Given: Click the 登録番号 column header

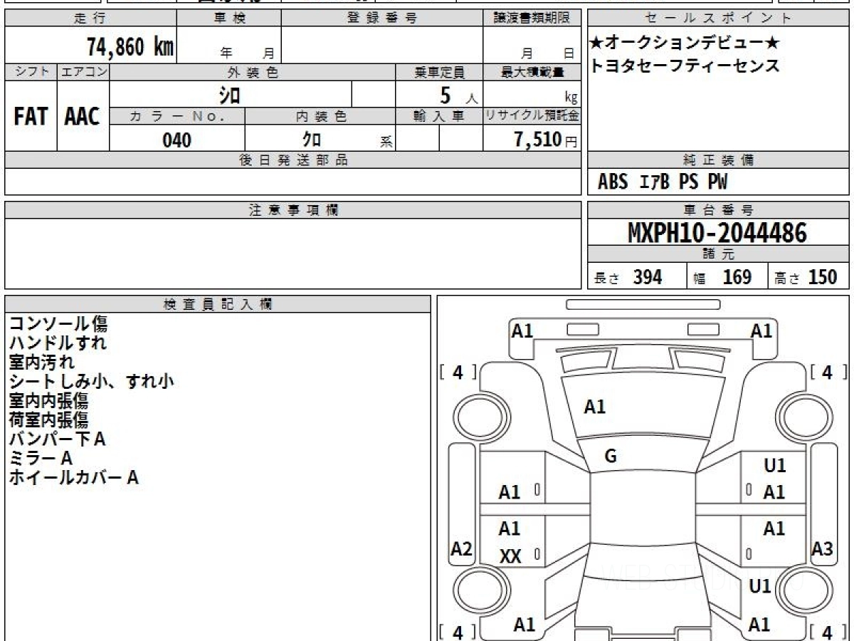Looking at the screenshot, I should (382, 19).
